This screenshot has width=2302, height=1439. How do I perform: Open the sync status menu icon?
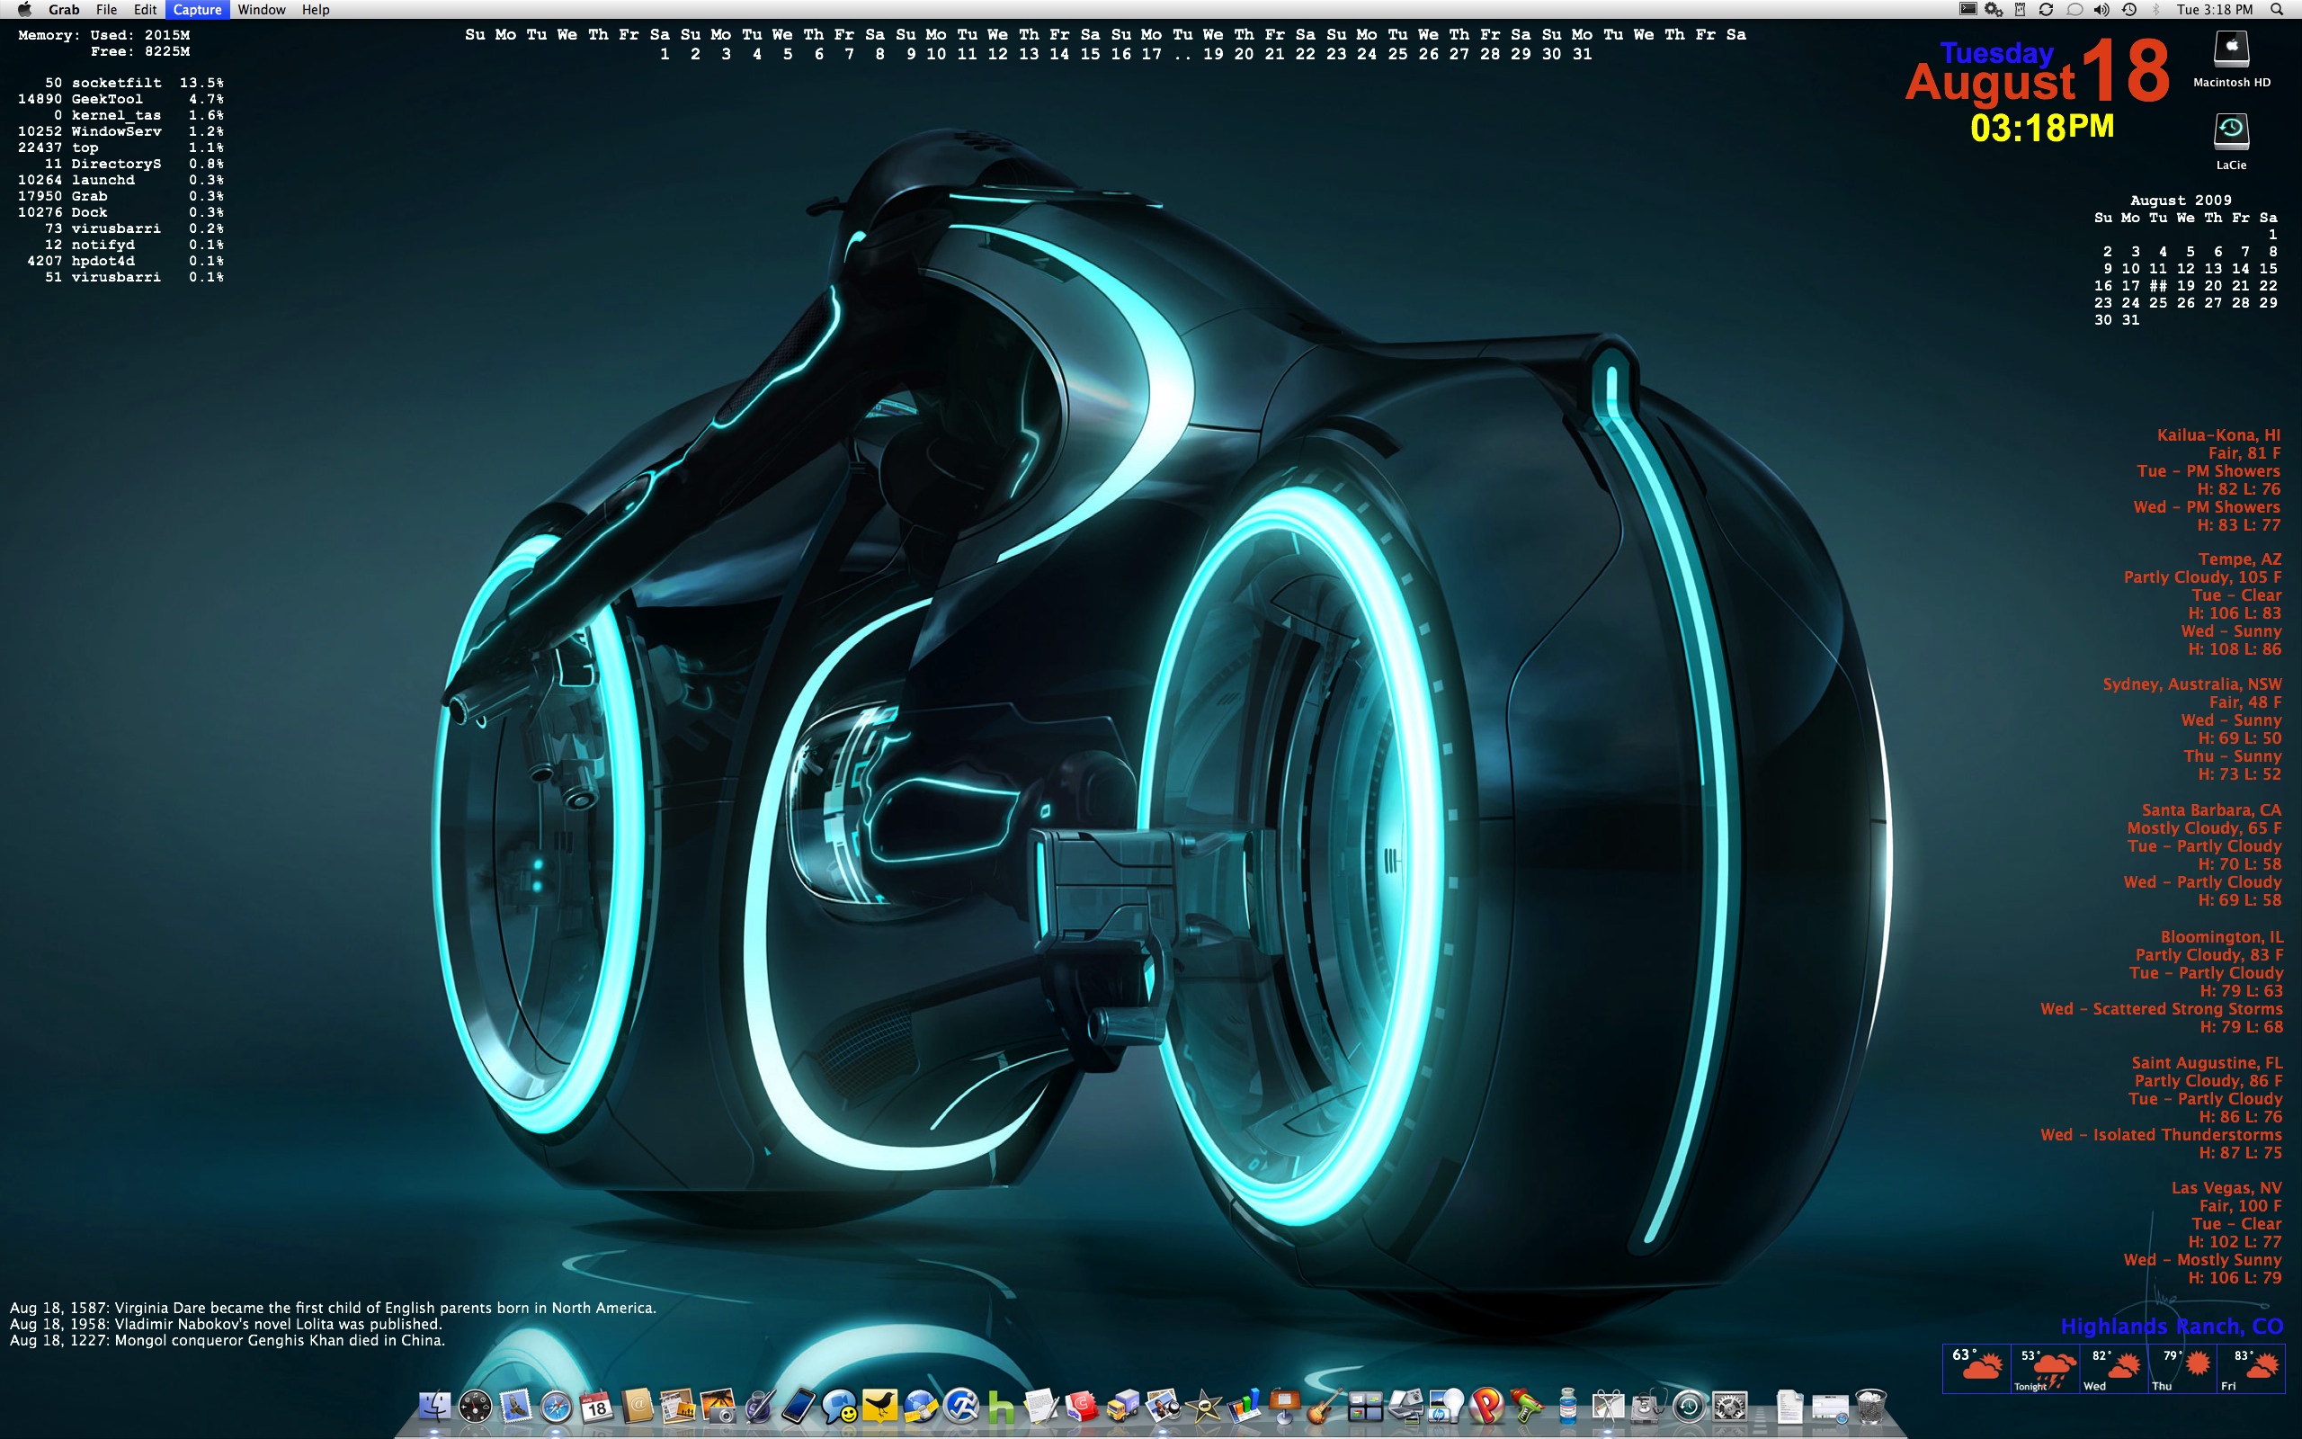click(2046, 10)
